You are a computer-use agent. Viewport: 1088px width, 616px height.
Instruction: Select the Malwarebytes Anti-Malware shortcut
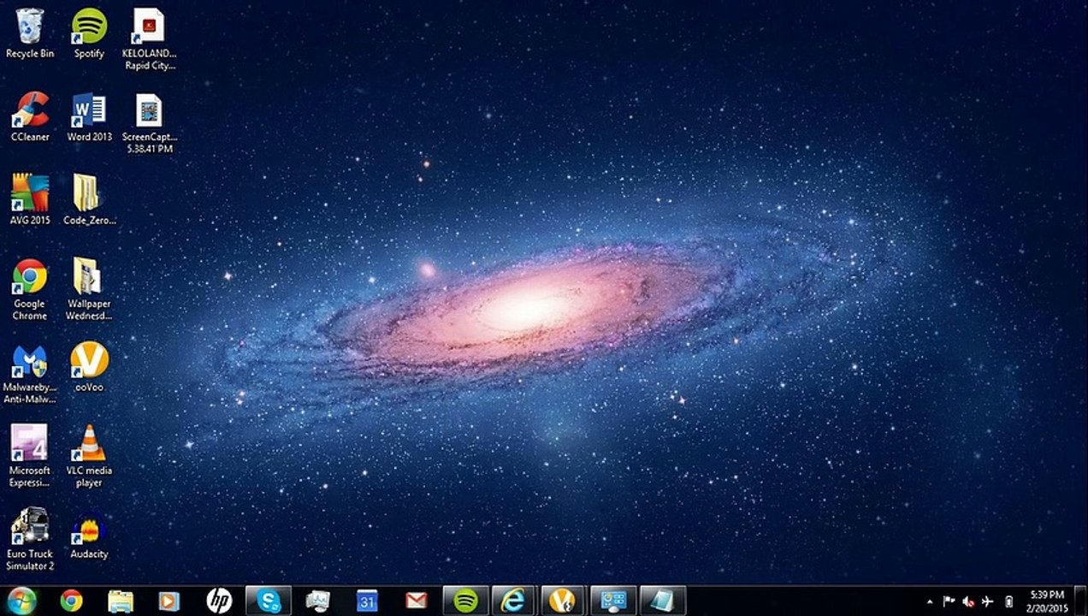tap(30, 373)
